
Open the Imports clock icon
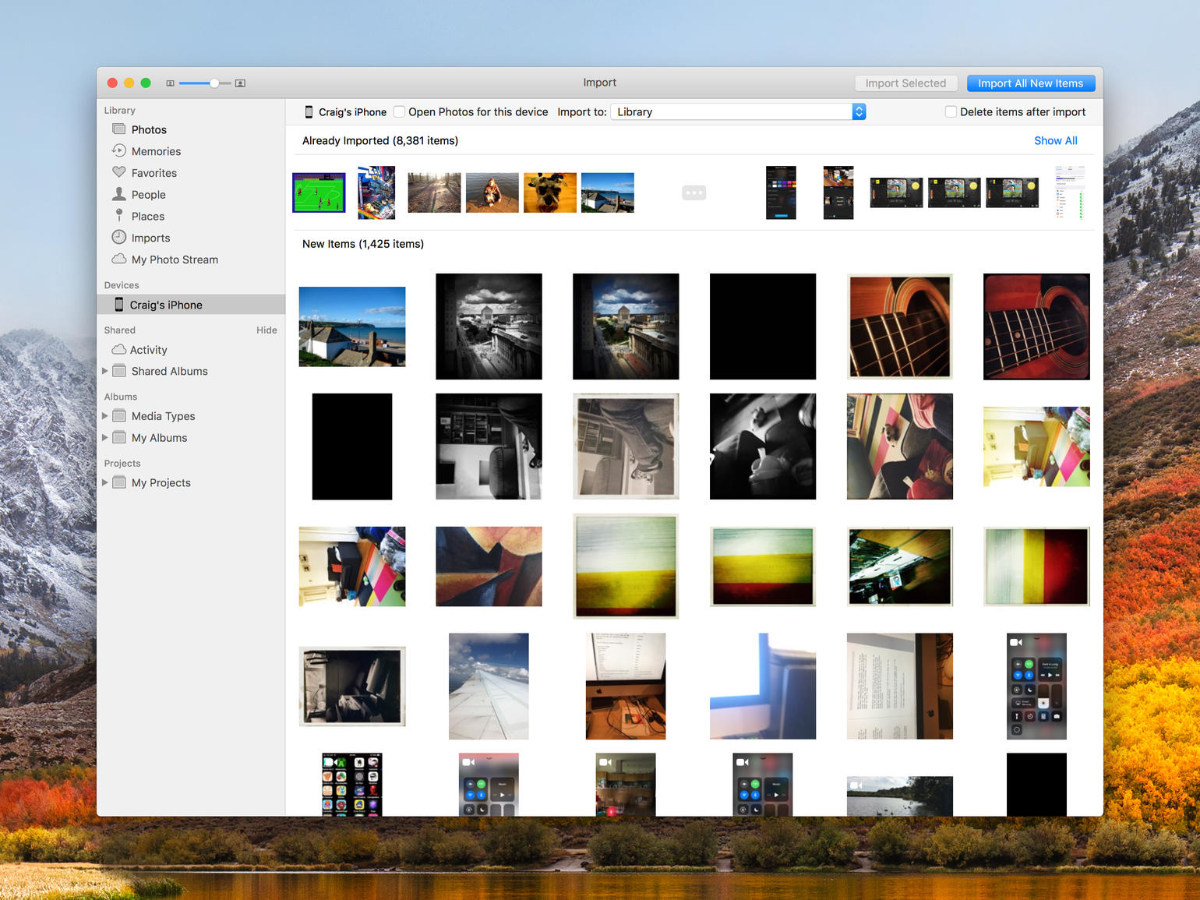[x=119, y=237]
